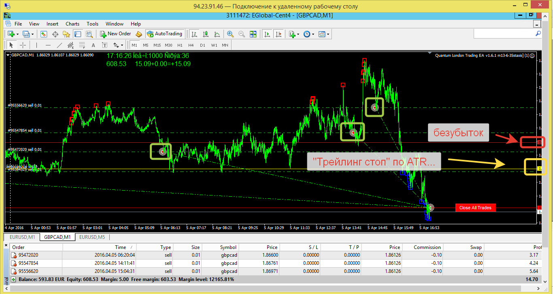Viewport: 553px width, 294px height.
Task: Select the crosshair tool
Action: point(23,45)
